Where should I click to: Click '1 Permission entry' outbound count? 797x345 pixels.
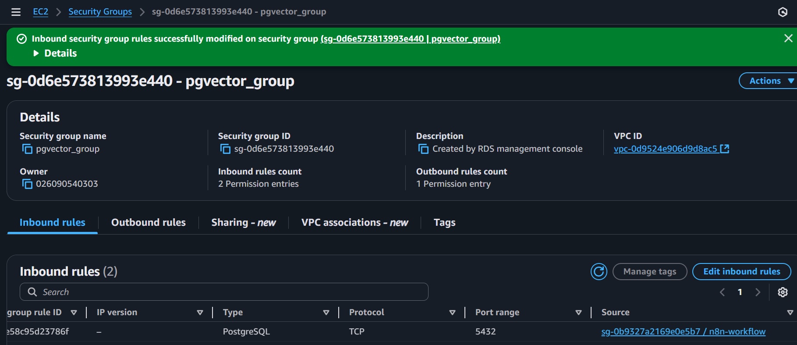(453, 184)
